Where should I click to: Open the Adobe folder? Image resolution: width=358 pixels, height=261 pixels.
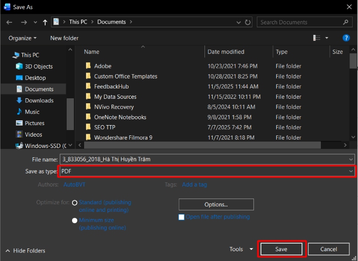102,66
